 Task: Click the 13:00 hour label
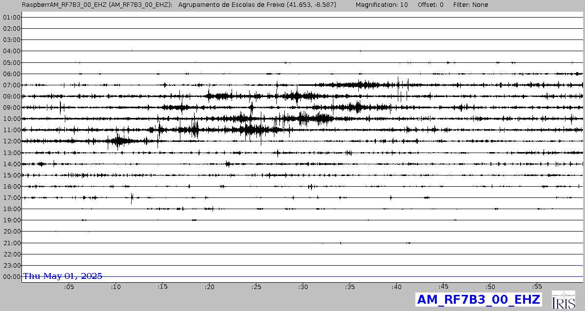[12, 153]
